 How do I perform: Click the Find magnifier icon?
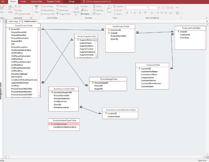[109, 8]
